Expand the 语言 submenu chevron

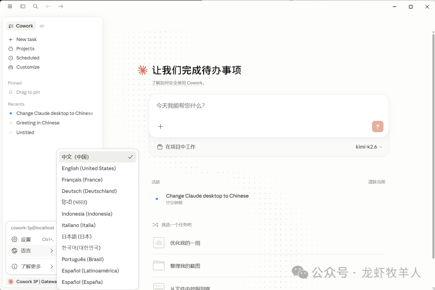(x=52, y=251)
